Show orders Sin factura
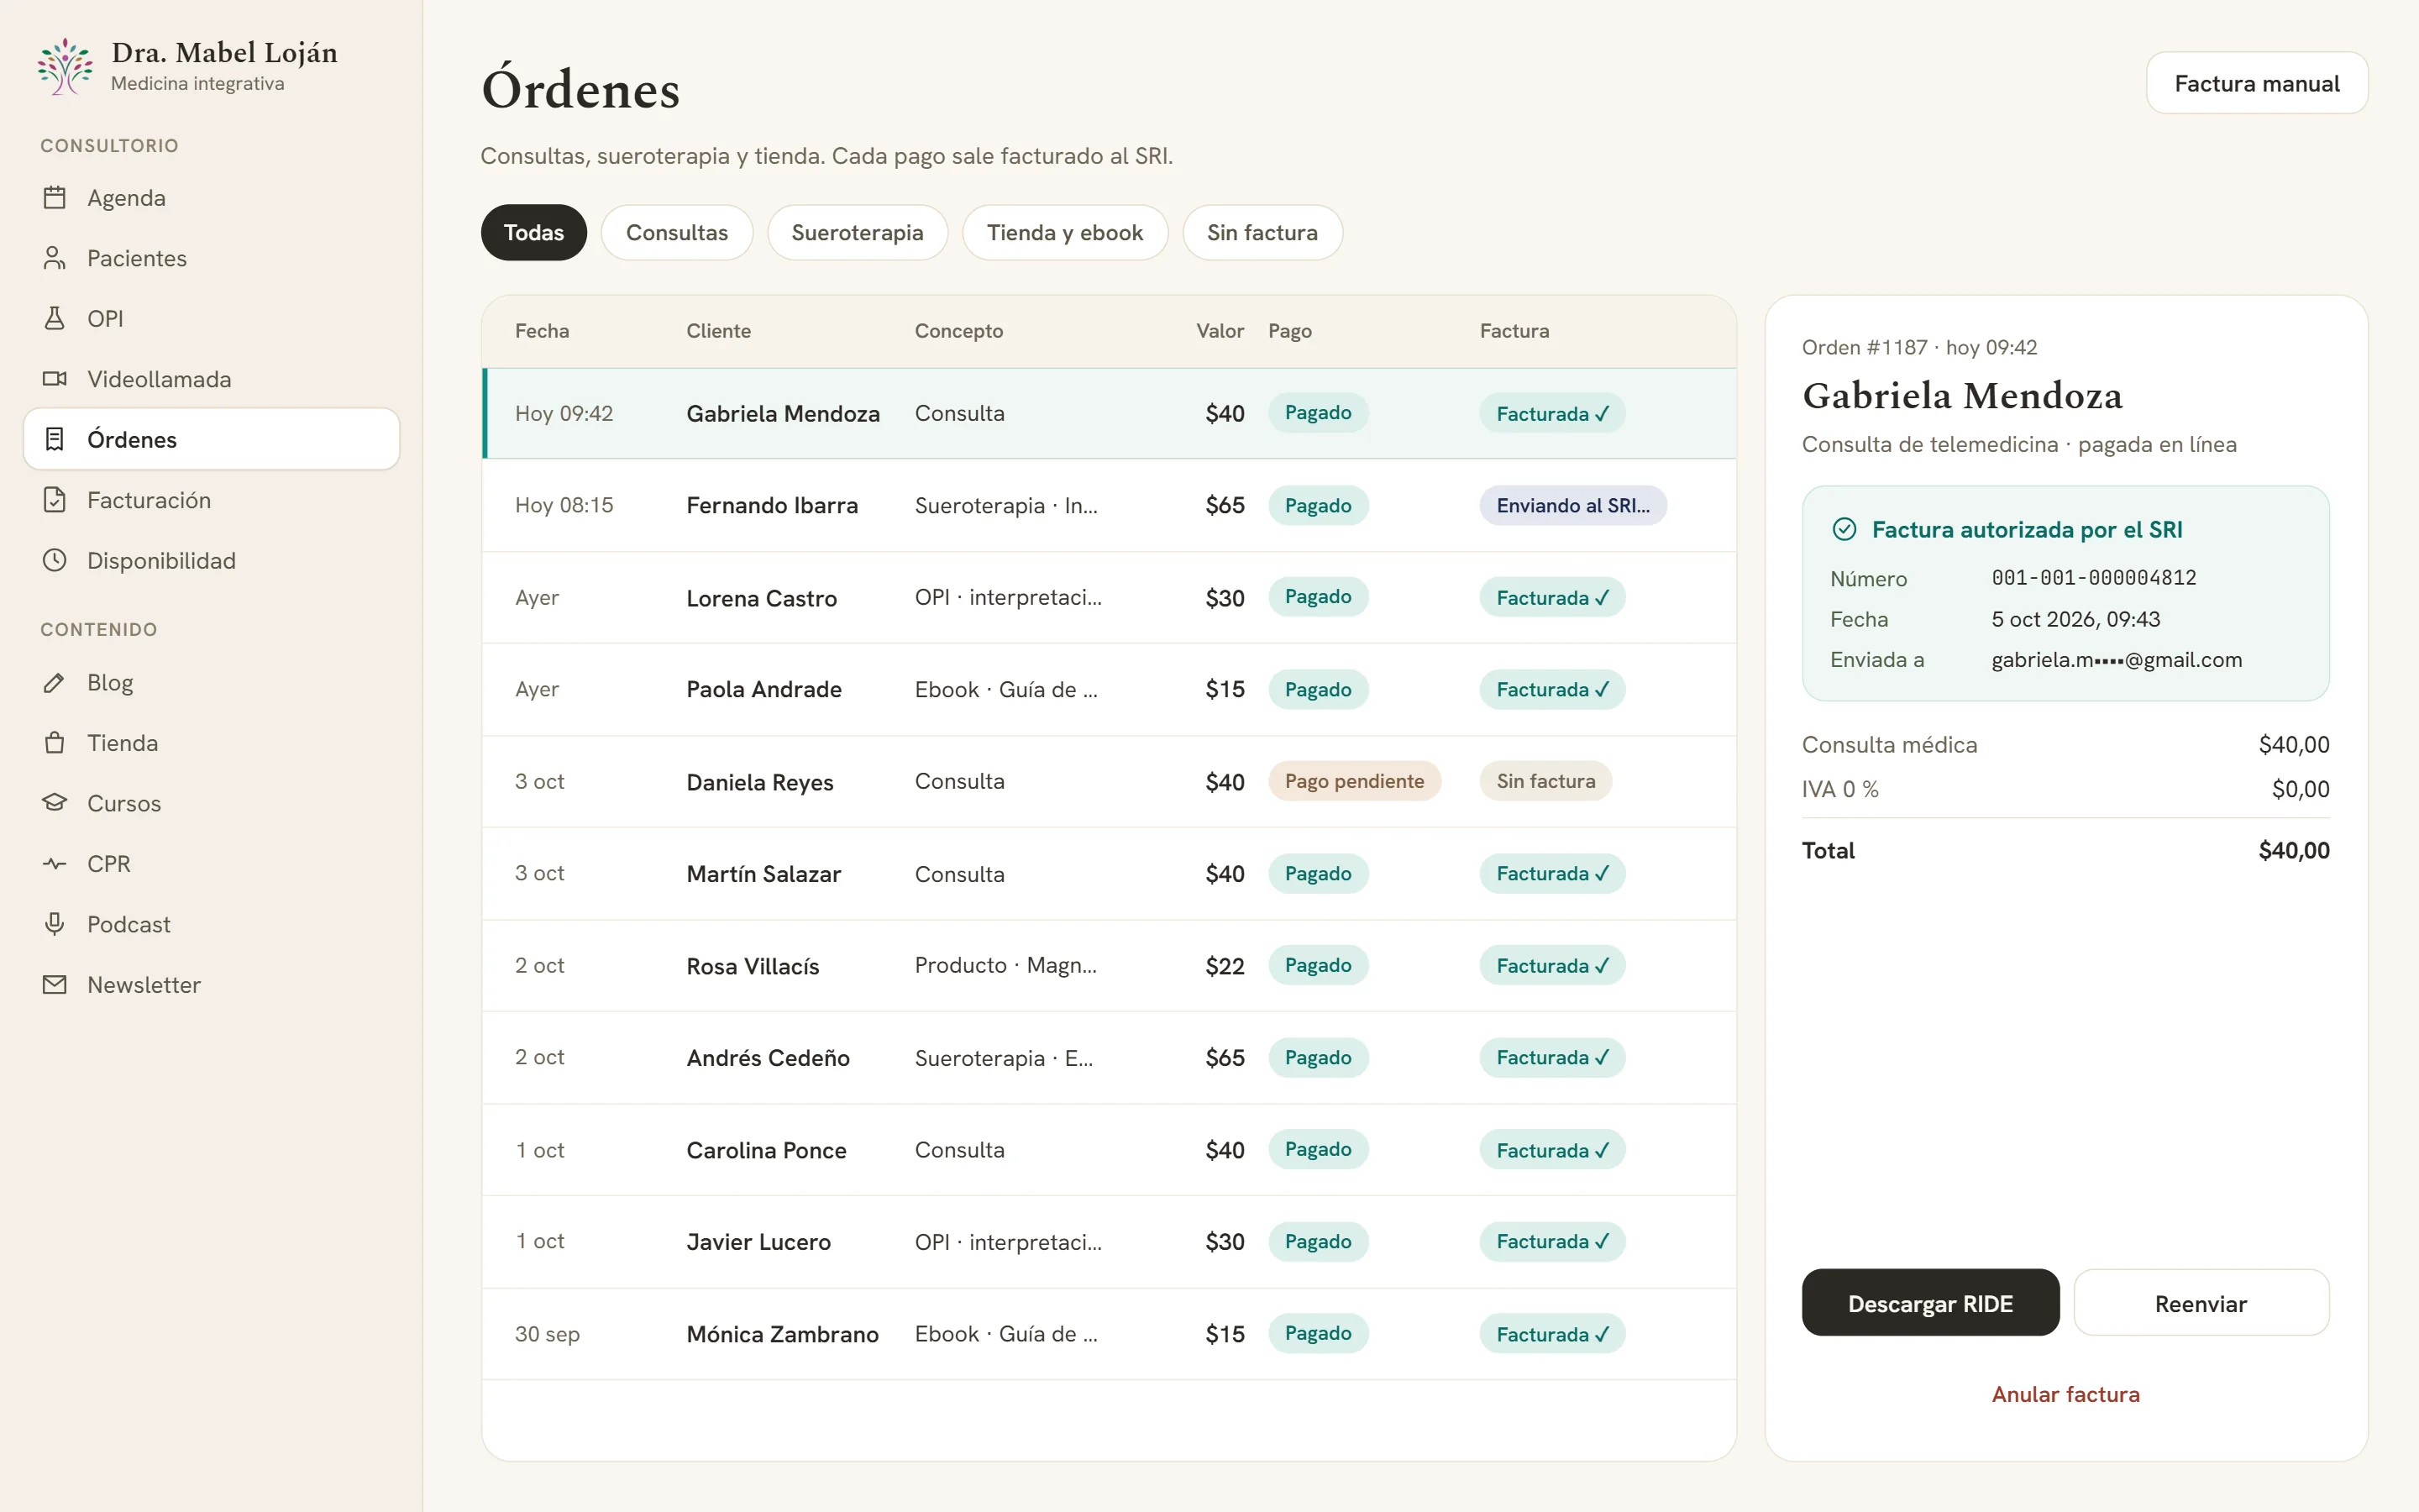This screenshot has height=1512, width=2419. tap(1262, 233)
